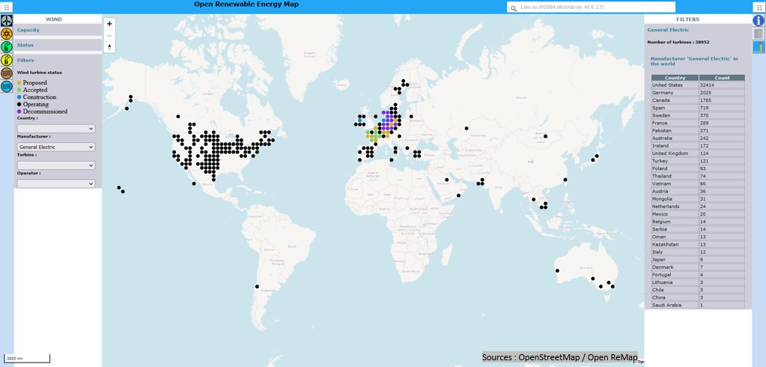Viewport: 766px width, 367px height.
Task: Select the United Kingdom table row
Action: pyautogui.click(x=698, y=154)
